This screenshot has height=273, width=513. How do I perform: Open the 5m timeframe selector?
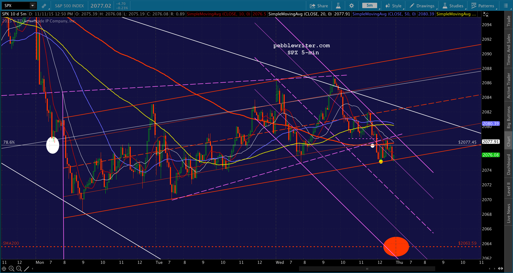[370, 6]
